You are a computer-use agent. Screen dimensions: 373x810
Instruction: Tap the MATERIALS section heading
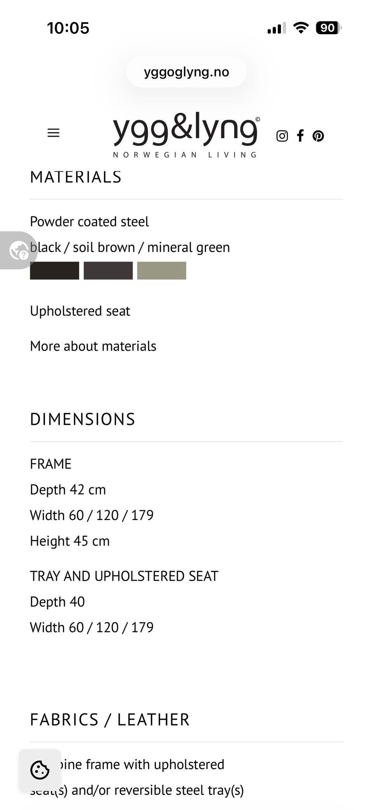[x=76, y=177]
